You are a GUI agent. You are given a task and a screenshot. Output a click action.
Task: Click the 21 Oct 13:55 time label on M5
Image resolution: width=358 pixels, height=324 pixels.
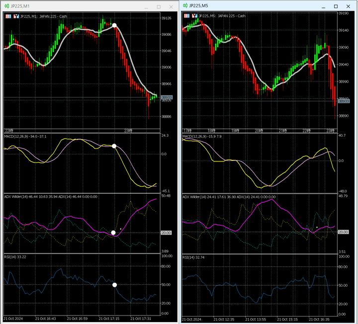pos(254,319)
